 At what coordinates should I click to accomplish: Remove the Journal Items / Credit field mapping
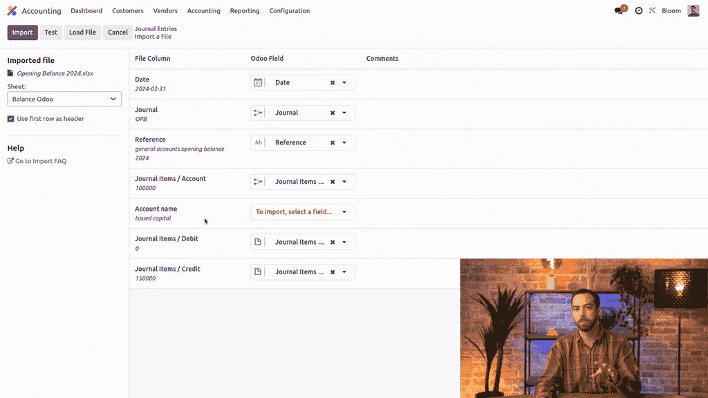click(333, 272)
